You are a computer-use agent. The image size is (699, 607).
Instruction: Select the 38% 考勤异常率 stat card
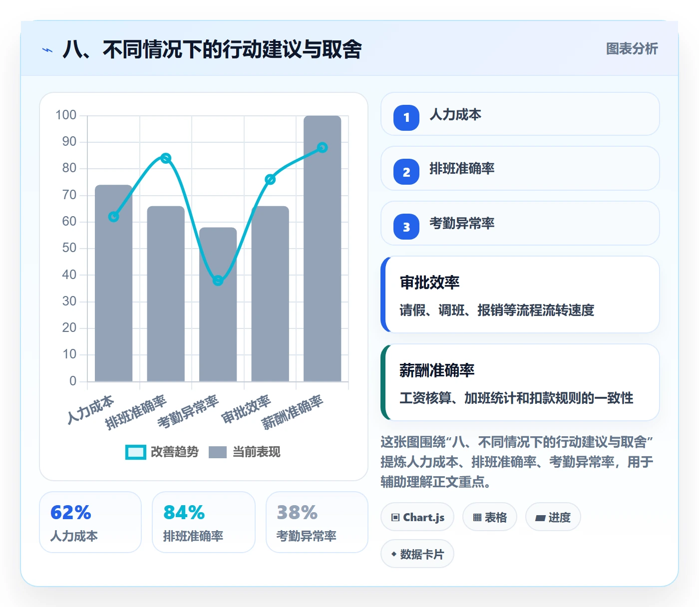pyautogui.click(x=317, y=522)
